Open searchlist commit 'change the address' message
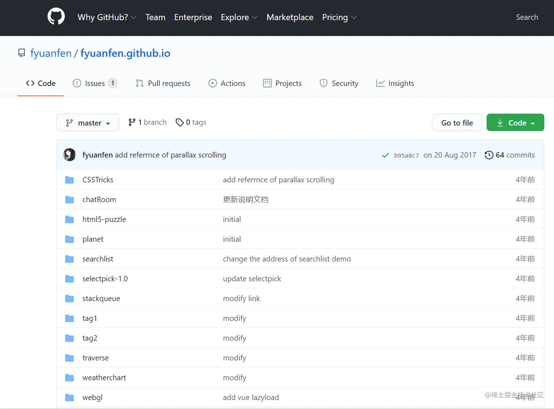This screenshot has height=409, width=554. pos(287,259)
